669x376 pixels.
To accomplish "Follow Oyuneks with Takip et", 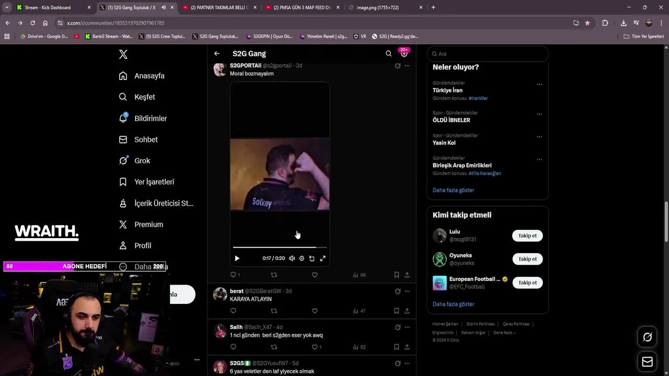I will (527, 259).
